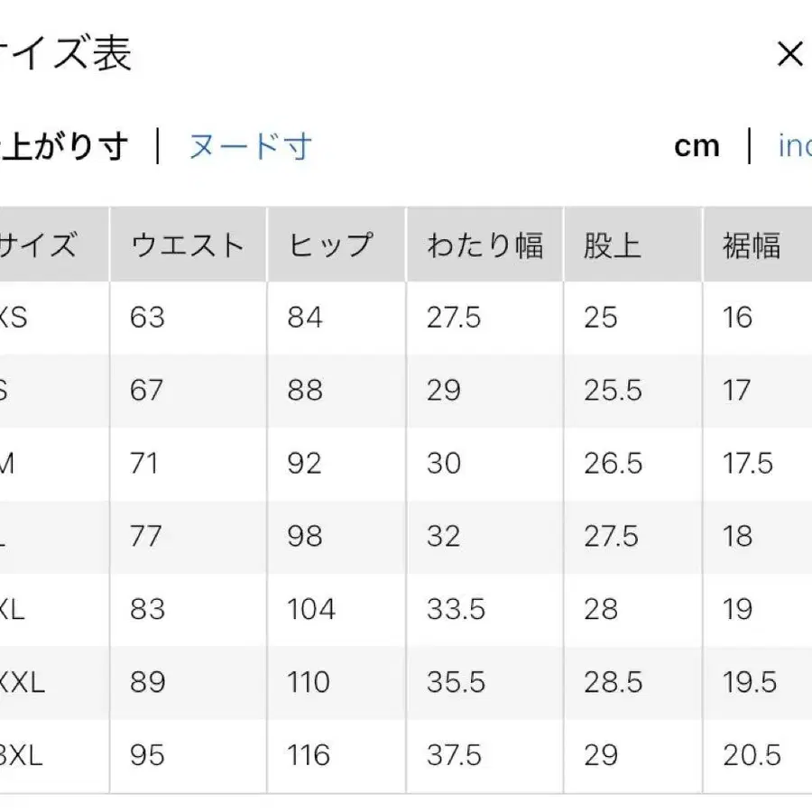Click the ヒップ column header
The height and width of the screenshot is (812, 812).
tap(334, 243)
